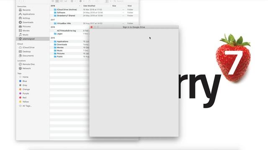Click the date 16 Mar 2018 at 17:02
This screenshot has width=268, height=150.
[x=93, y=10]
